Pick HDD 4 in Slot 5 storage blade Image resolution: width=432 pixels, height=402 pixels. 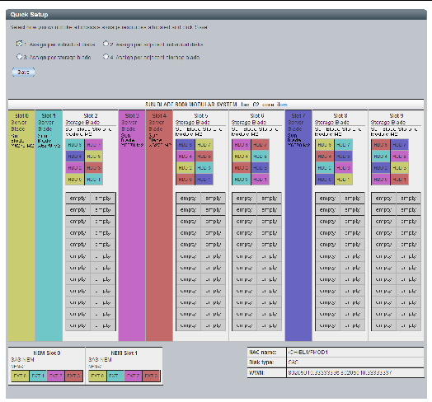(185, 157)
